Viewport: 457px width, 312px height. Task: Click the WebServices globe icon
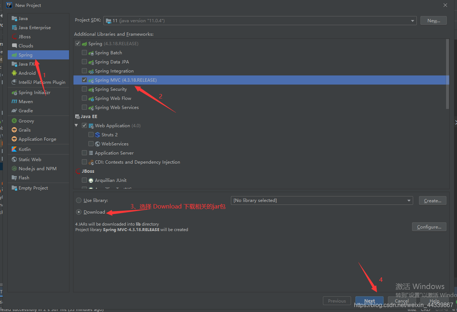pos(98,144)
